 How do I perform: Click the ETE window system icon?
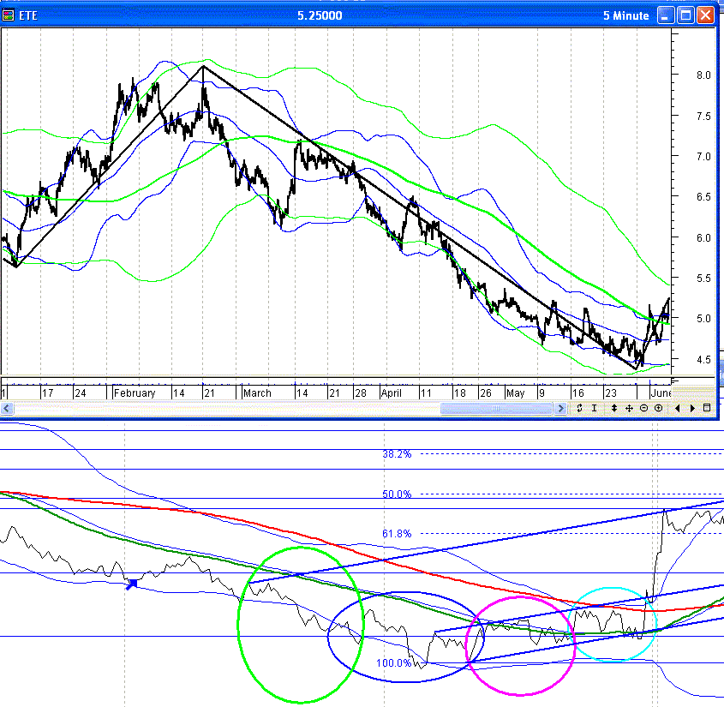click(x=8, y=15)
